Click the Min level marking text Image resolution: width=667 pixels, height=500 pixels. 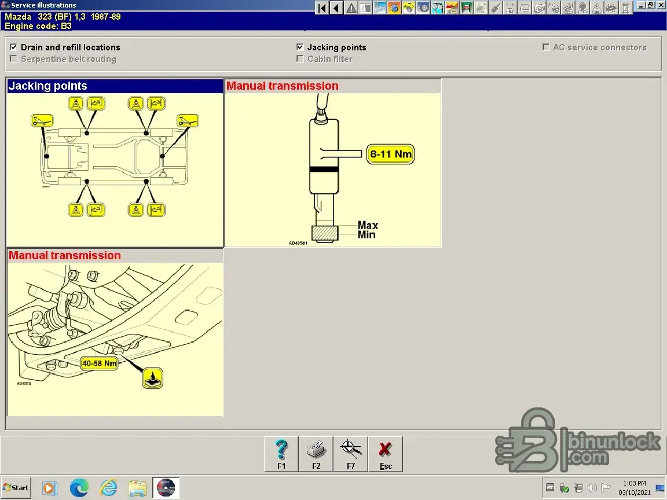tap(367, 235)
